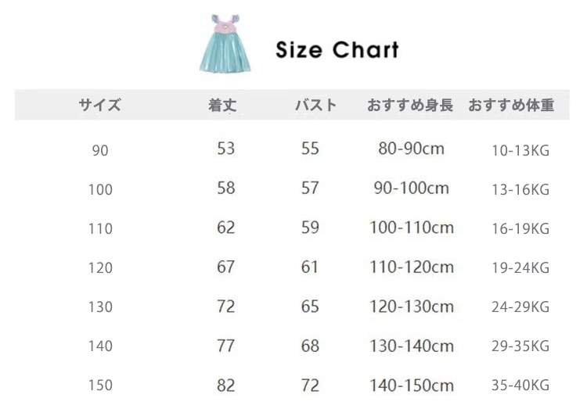Screen dimensions: 587x416
Task: Pick size 120 in the サイズ column
Action: pyautogui.click(x=100, y=268)
